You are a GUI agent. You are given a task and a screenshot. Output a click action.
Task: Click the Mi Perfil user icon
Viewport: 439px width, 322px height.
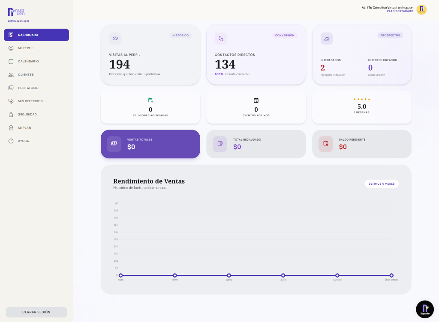pos(11,48)
